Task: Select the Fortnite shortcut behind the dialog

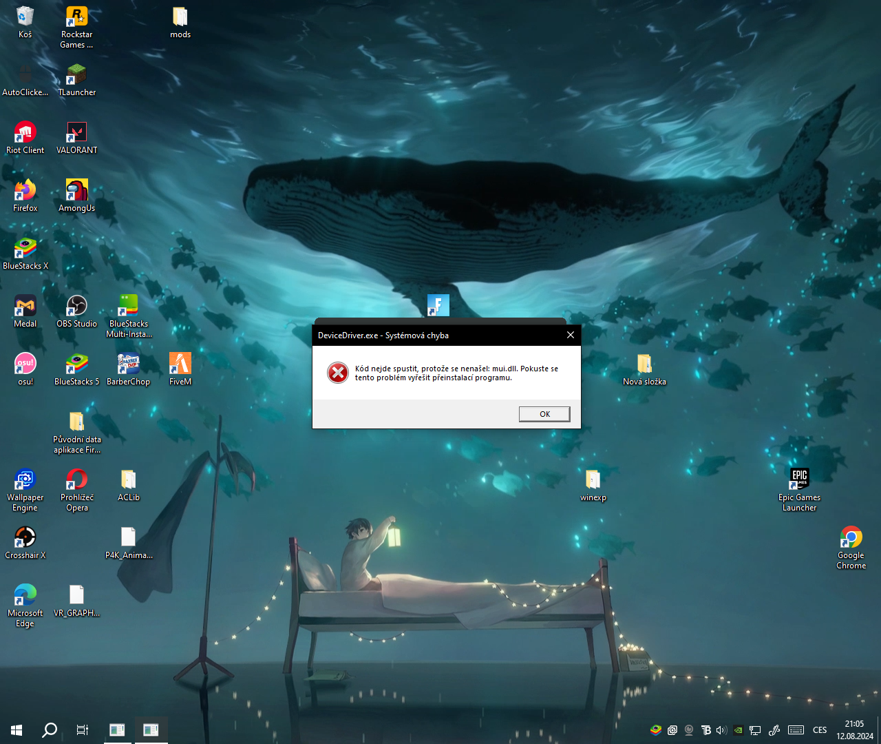Action: click(438, 305)
